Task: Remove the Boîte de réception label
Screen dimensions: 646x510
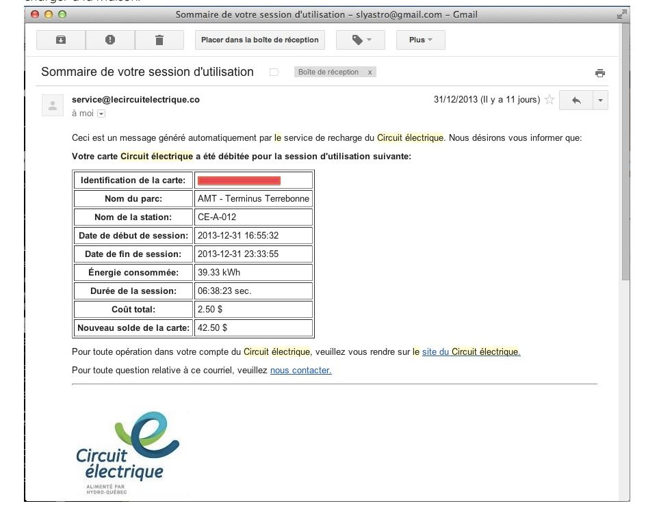Action: click(370, 72)
